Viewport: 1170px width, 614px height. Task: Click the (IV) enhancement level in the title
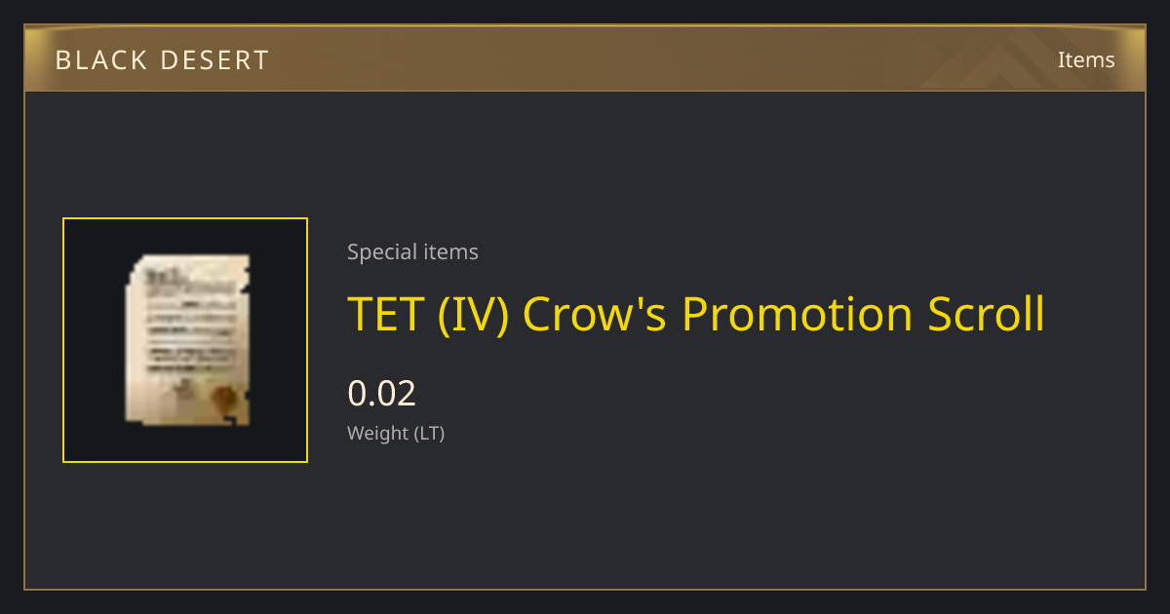tap(473, 315)
